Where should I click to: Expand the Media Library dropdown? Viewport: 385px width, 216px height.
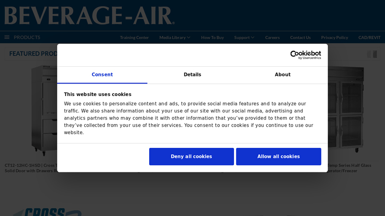[x=175, y=37]
